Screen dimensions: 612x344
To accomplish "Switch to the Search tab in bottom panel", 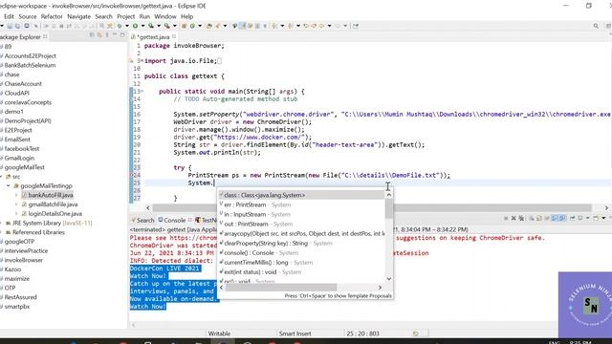I will point(142,221).
